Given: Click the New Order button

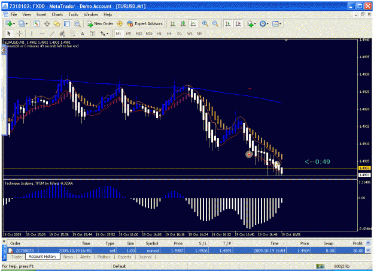Looking at the screenshot, I should (100, 23).
